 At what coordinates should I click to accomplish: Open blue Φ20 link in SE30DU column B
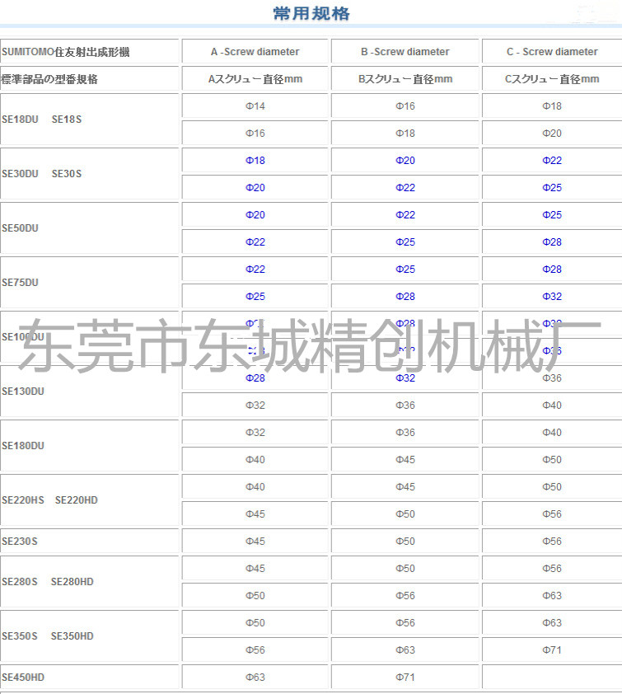(x=405, y=161)
